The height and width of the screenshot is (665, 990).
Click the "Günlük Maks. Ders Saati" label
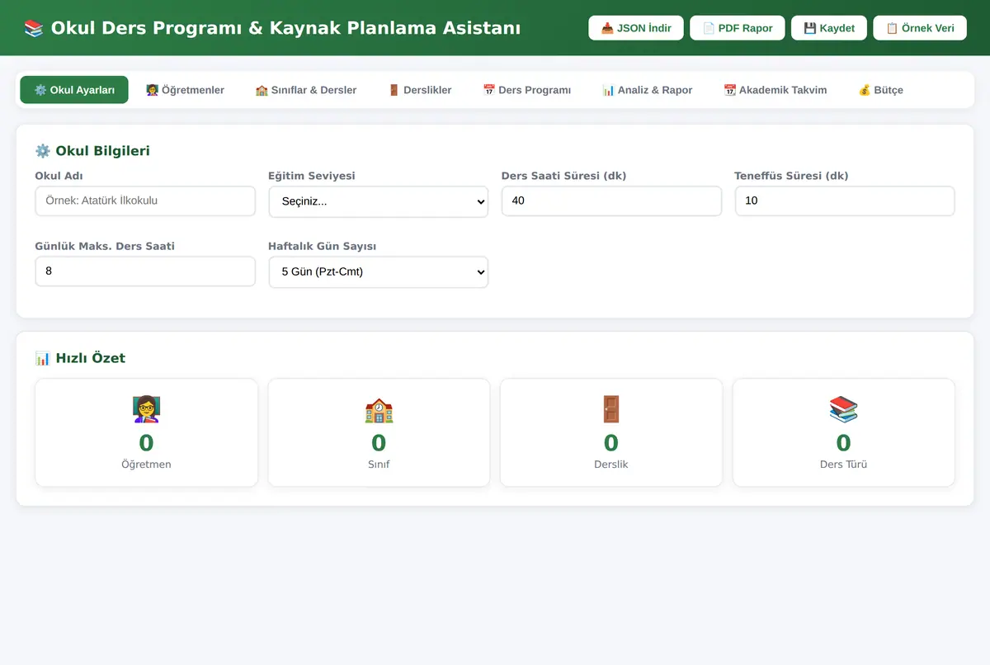click(x=105, y=246)
